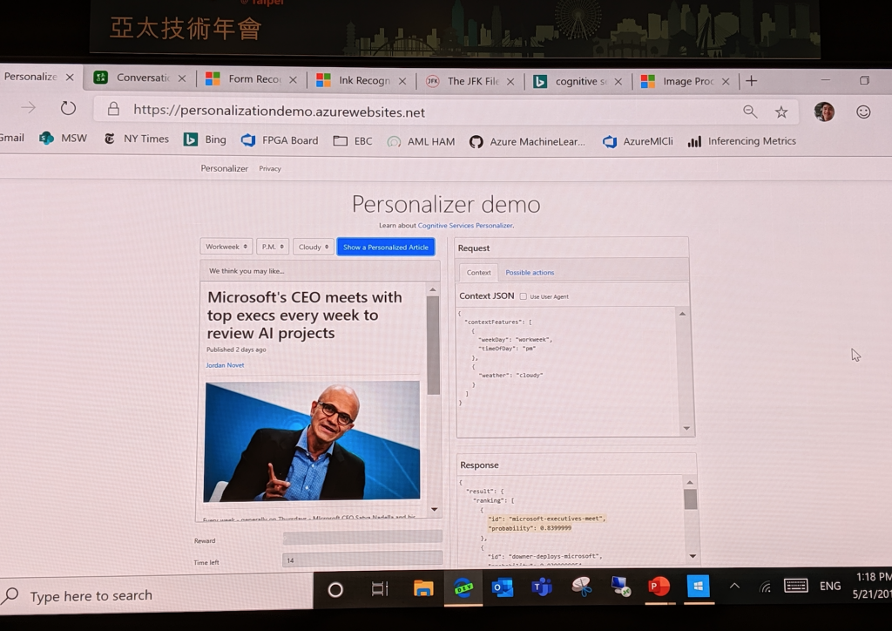Open a new browser tab
Screen dimensions: 892x631
[752, 81]
